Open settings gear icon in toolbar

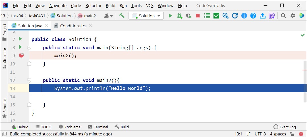pos(293,16)
